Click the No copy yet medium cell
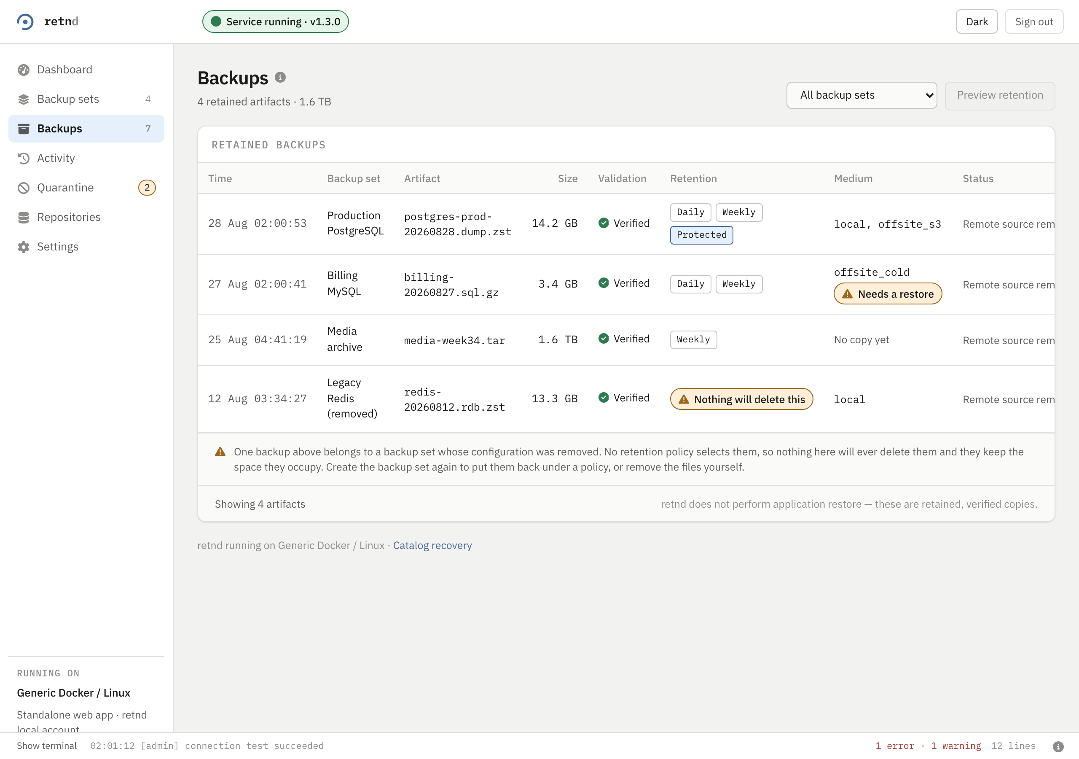Screen dimensions: 1079x759 (862, 339)
